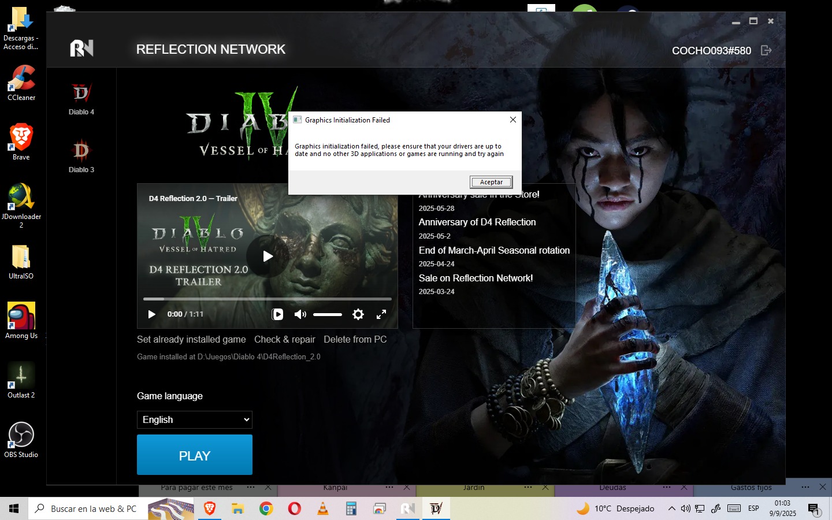Click the COCHO093#580 account name
Screen dimensions: 832x520
click(711, 51)
